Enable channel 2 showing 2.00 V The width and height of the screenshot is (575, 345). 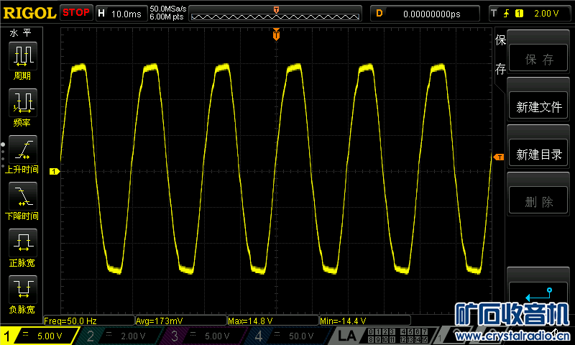119,336
